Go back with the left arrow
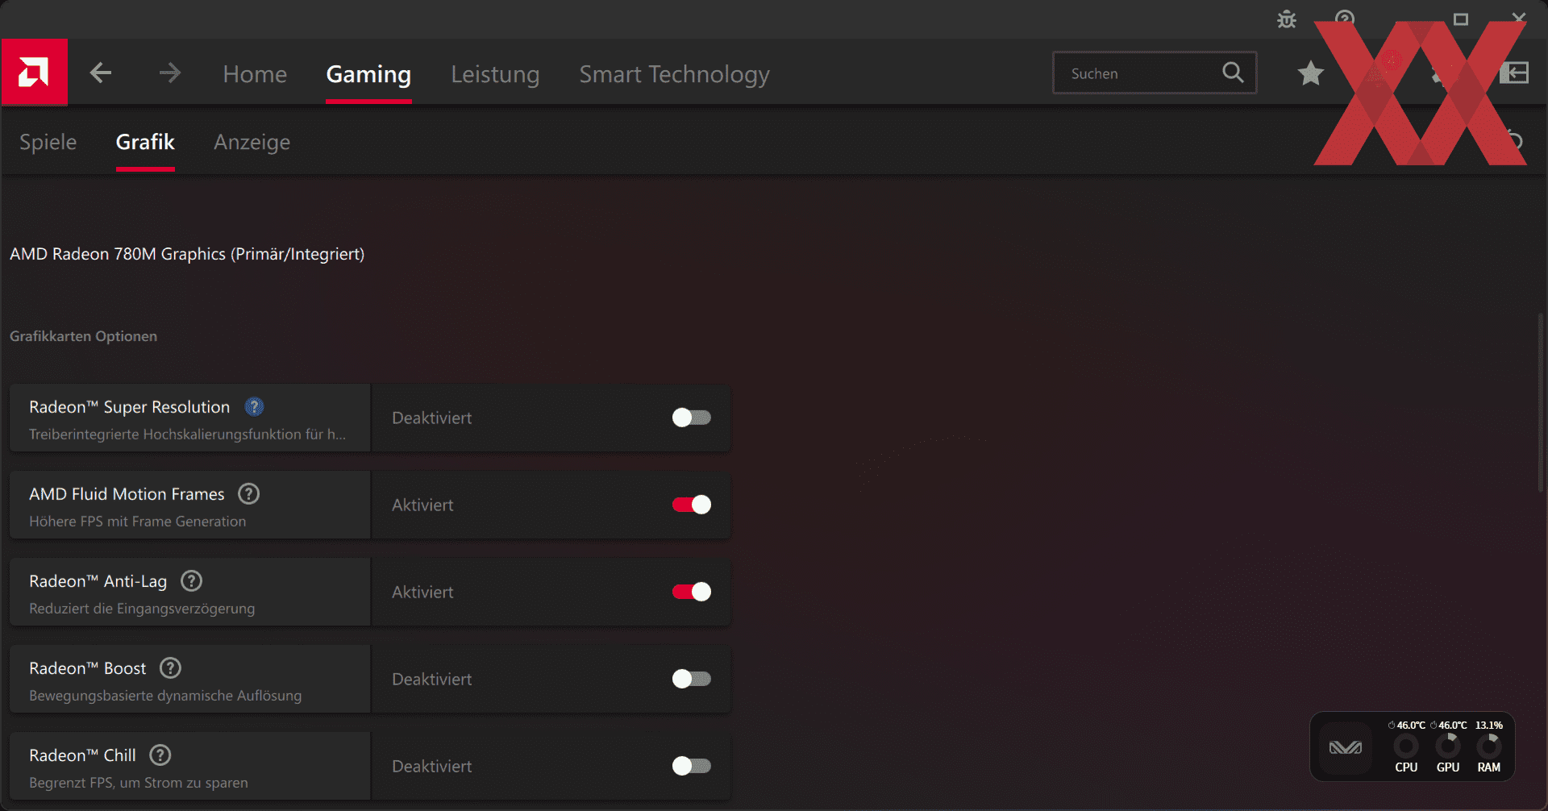 point(101,73)
